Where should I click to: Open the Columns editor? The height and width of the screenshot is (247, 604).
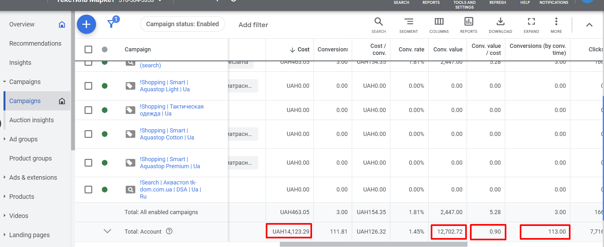pos(439,25)
